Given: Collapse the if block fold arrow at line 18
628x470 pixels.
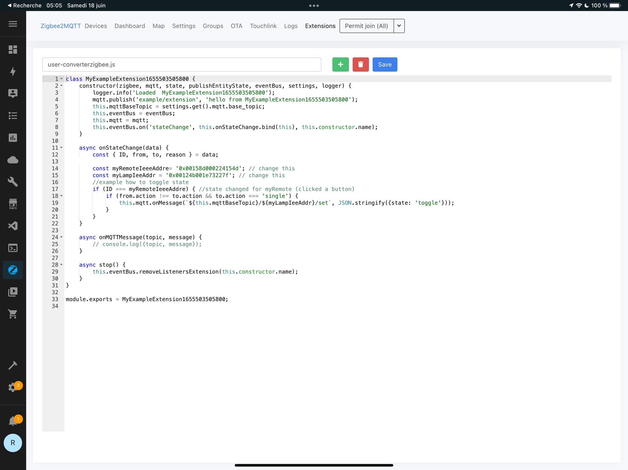Looking at the screenshot, I should click(61, 196).
